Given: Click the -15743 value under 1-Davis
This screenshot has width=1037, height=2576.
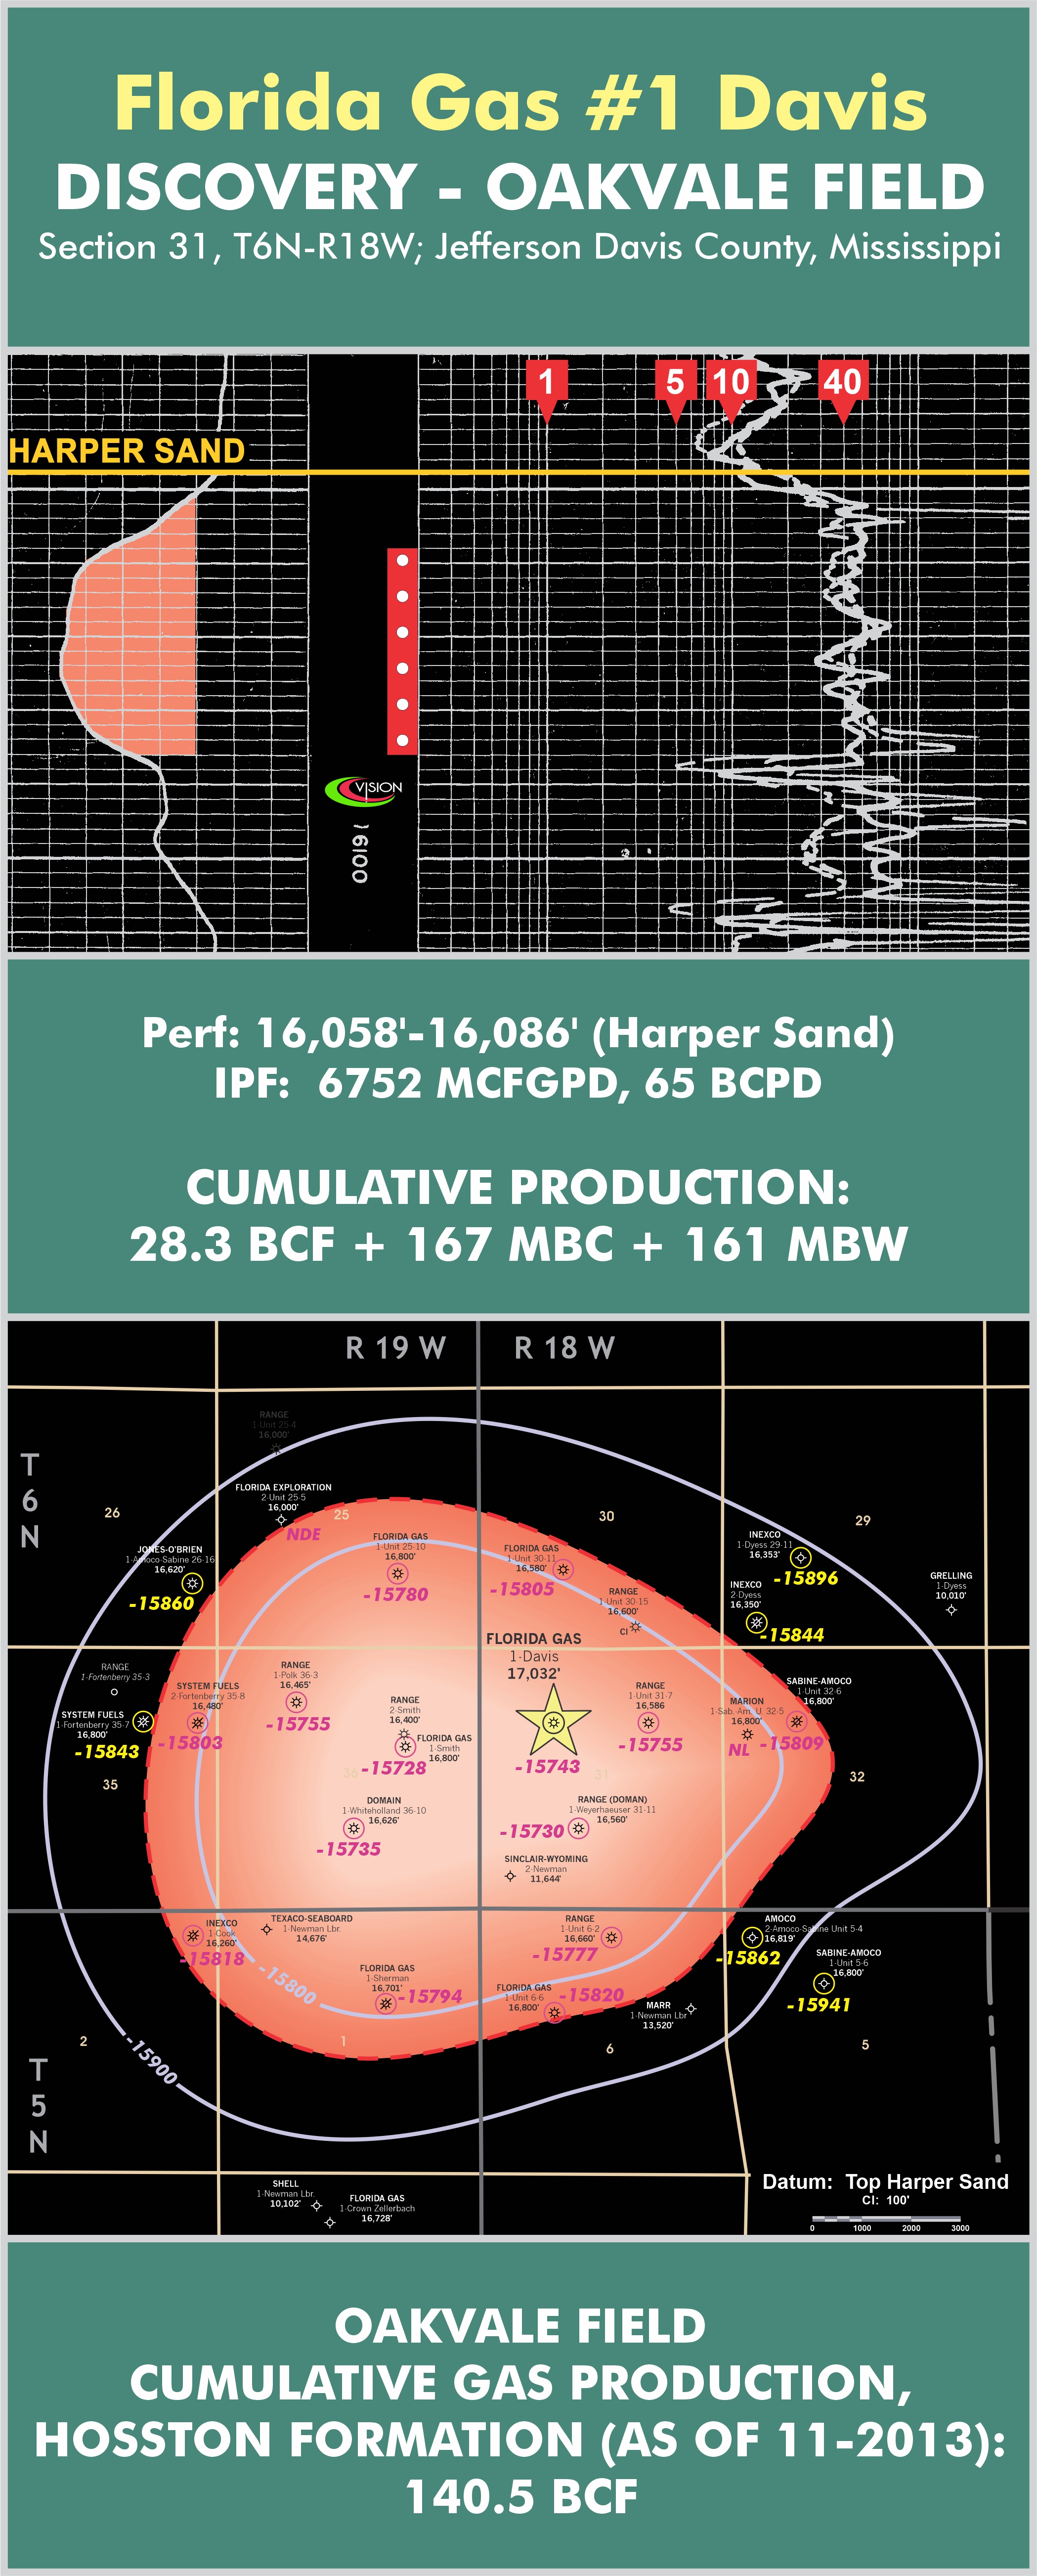Looking at the screenshot, I should (x=547, y=1767).
